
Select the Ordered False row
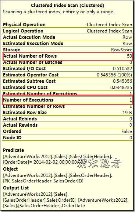pyautogui.click(x=67, y=131)
